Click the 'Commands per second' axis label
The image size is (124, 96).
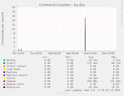coord(2,29)
